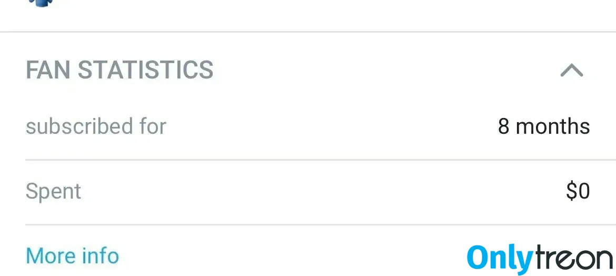Open the More info link

click(x=72, y=255)
